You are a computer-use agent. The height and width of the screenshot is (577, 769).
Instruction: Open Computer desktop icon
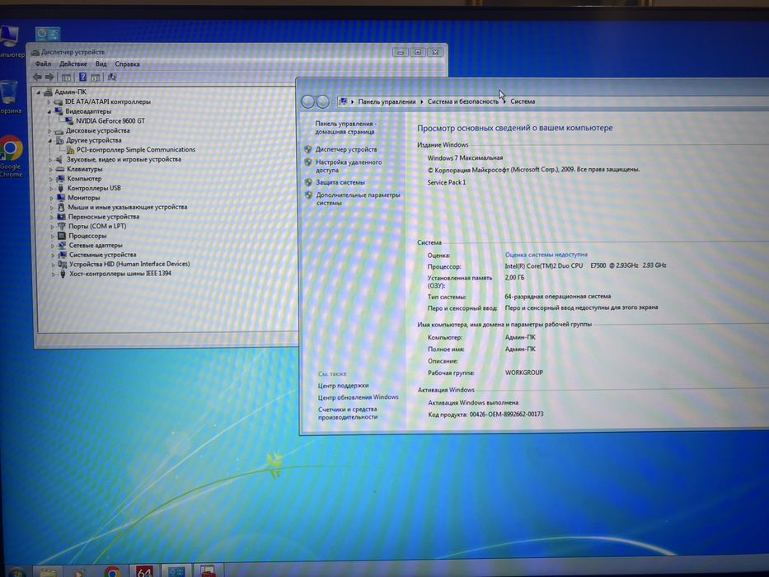point(10,41)
